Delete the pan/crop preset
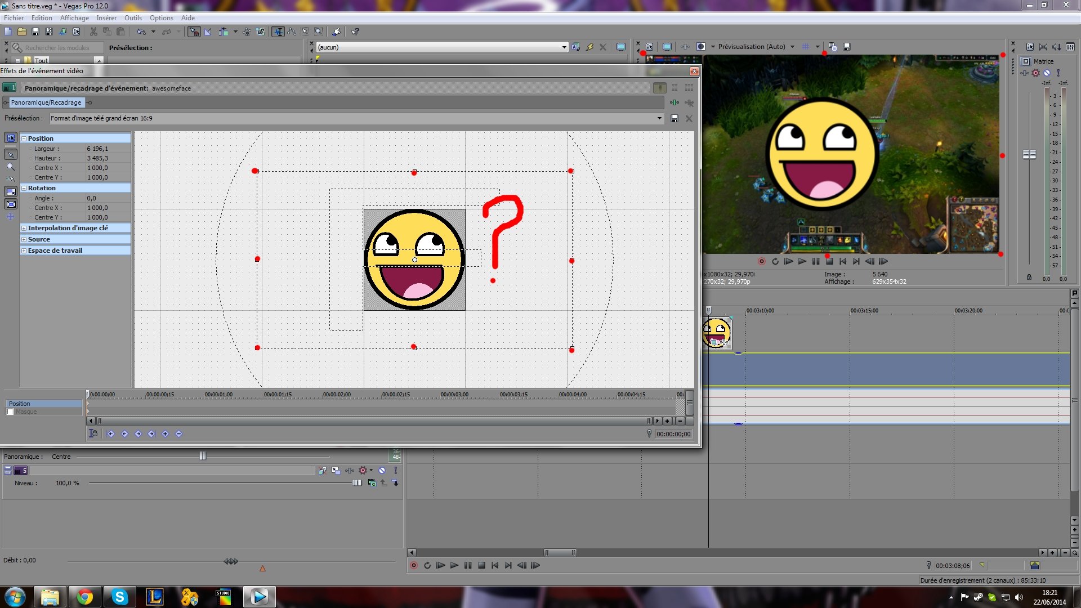Image resolution: width=1081 pixels, height=608 pixels. click(x=689, y=118)
